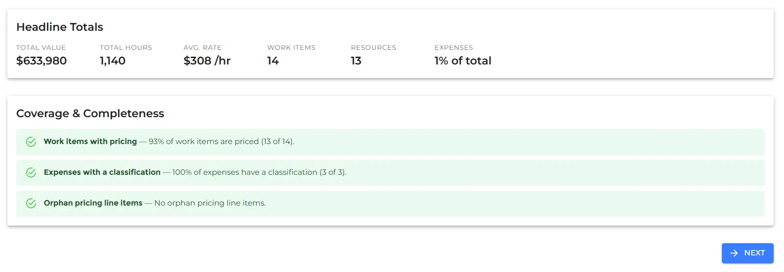Click the green check icon for Work items with pricing
The height and width of the screenshot is (272, 784).
pos(31,142)
